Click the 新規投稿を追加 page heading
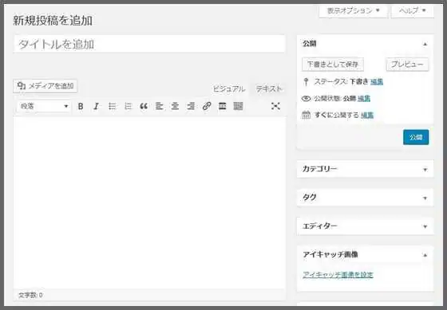The width and height of the screenshot is (447, 310). [53, 21]
